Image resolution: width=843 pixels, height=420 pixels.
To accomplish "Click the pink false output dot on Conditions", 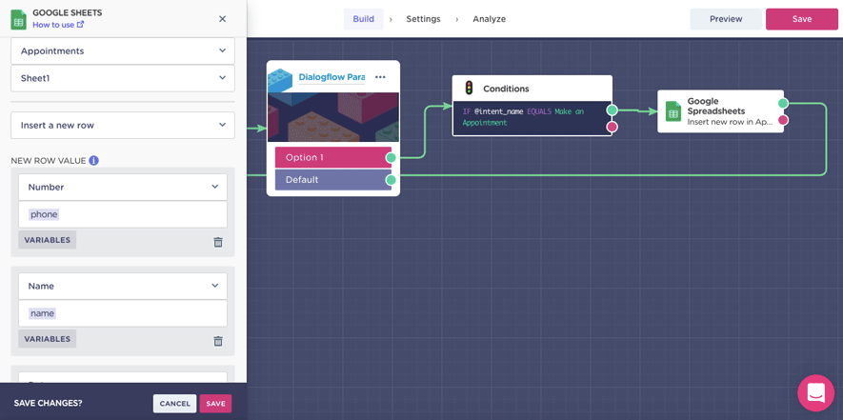I will click(612, 127).
